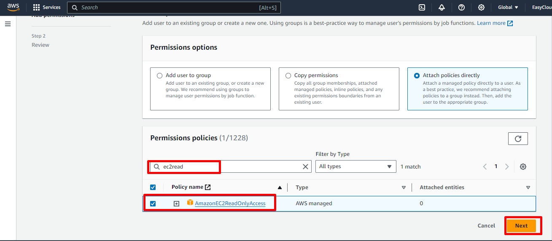Viewport: 552px width, 241px height.
Task: Open the Global region dropdown
Action: pos(508,7)
